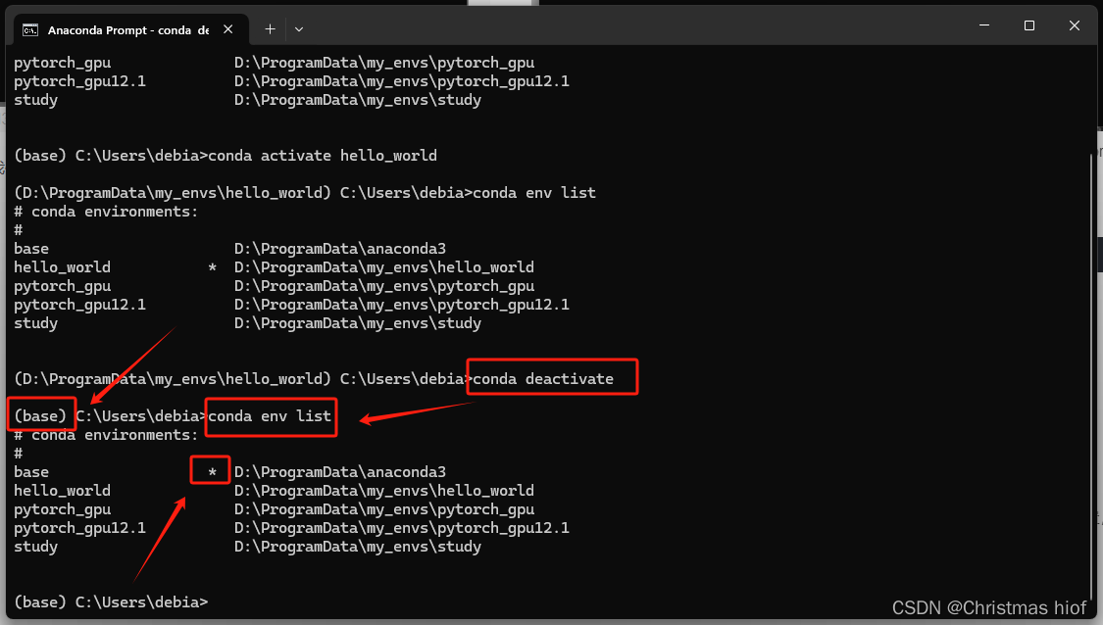Screen dimensions: 1103x625
Task: Click the 'conda deactivate' command text
Action: tap(543, 379)
